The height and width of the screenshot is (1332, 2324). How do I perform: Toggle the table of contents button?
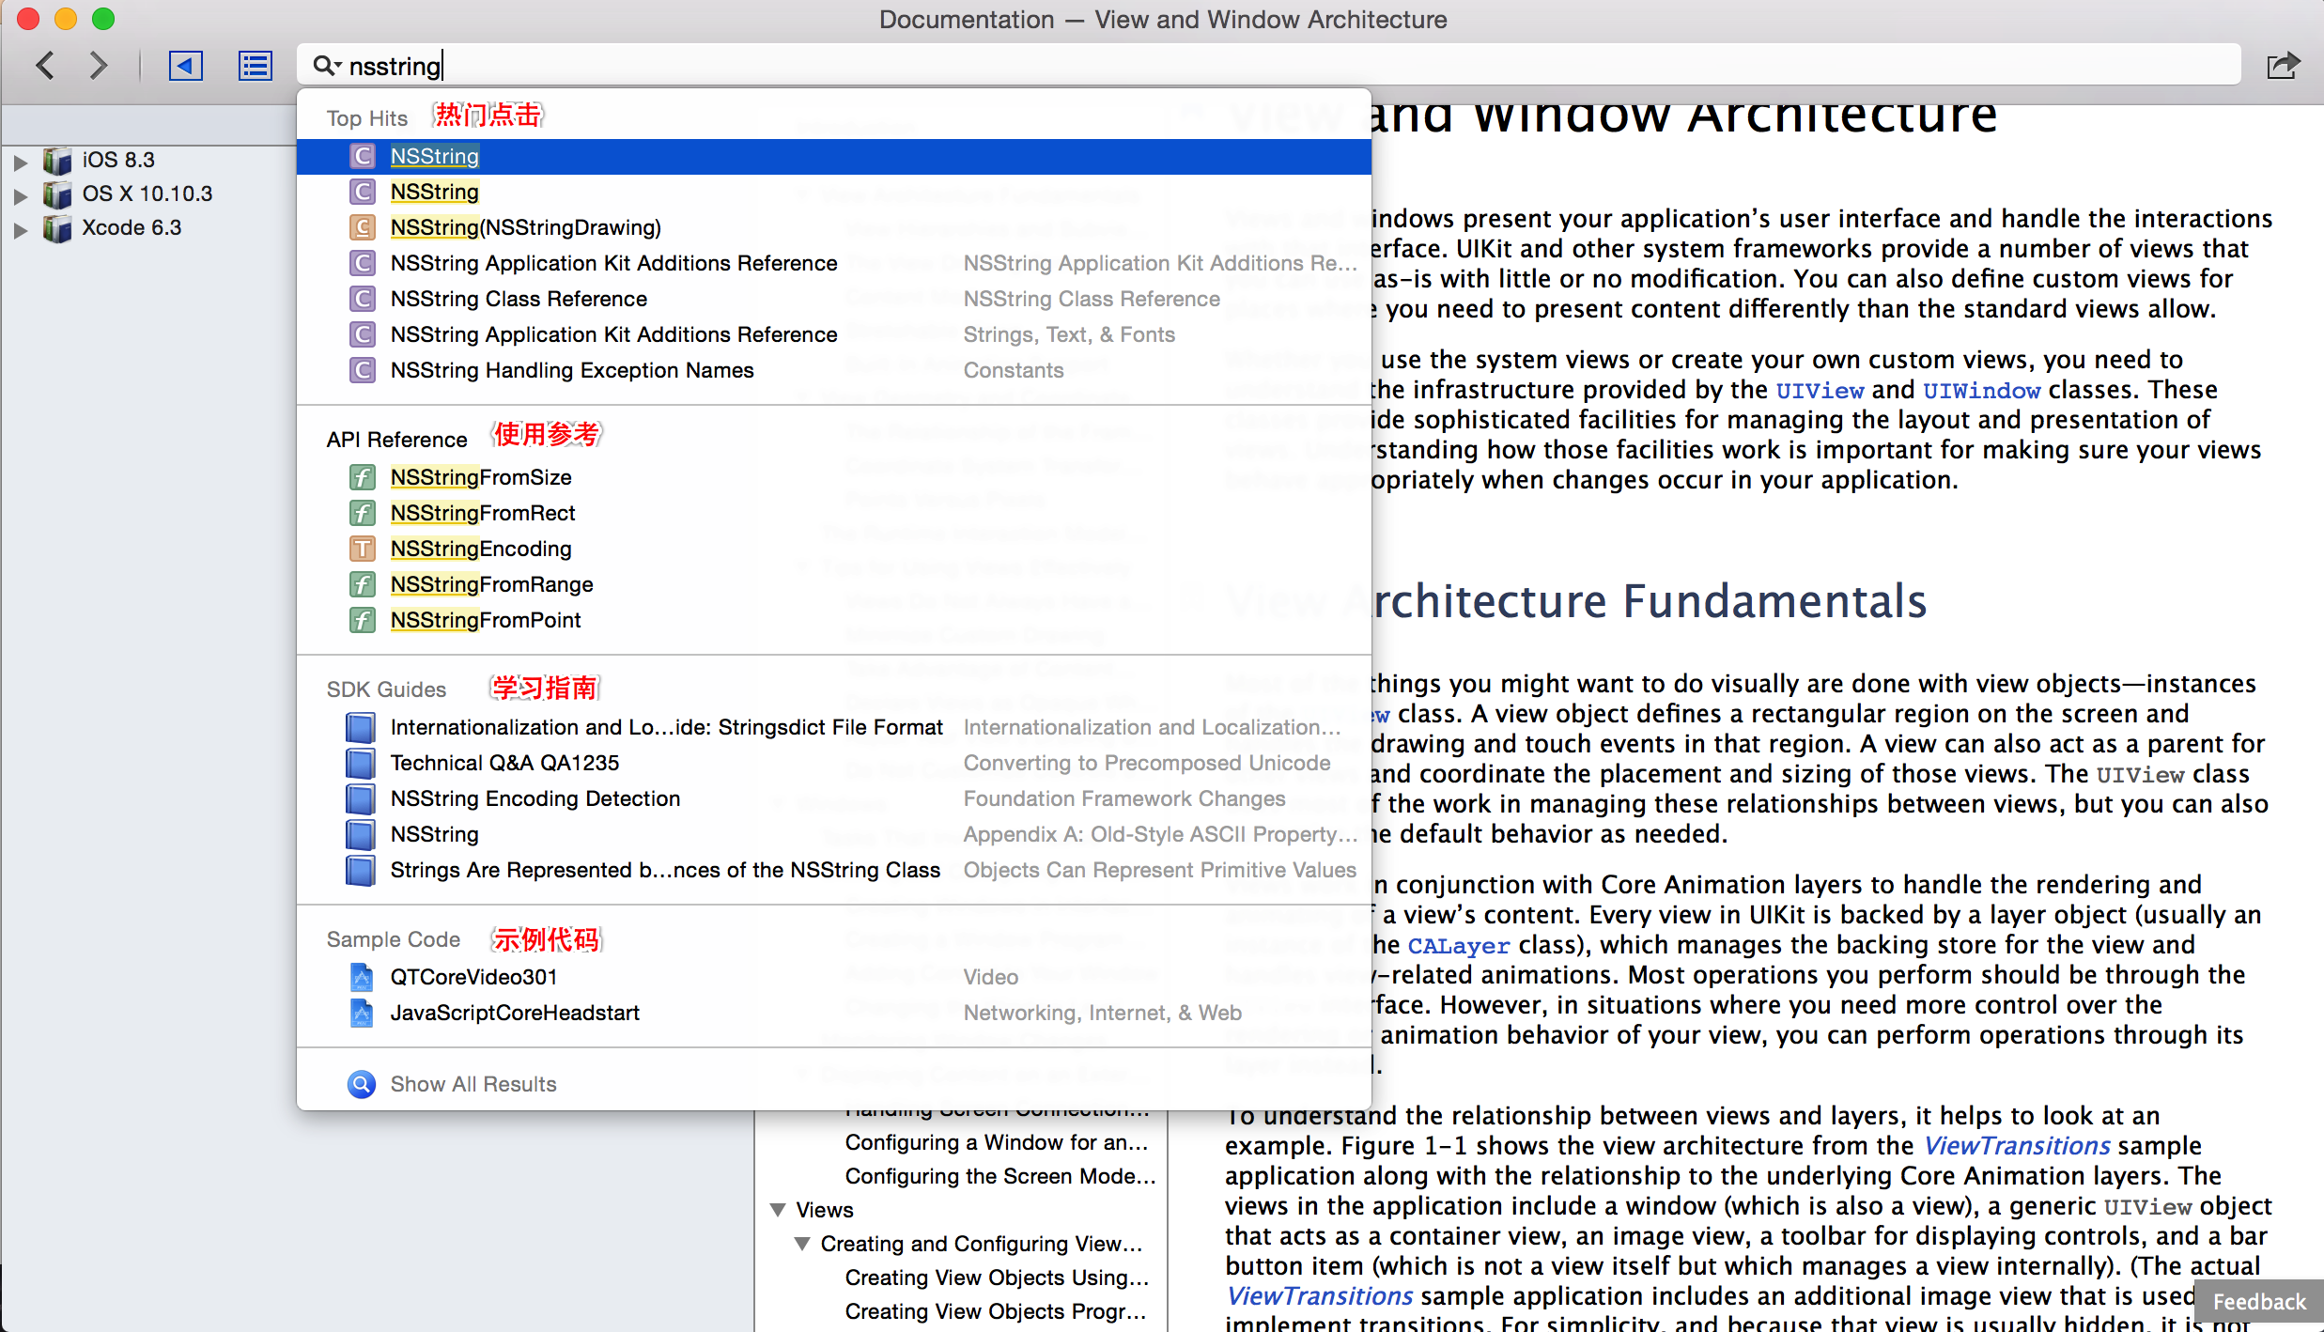[x=255, y=66]
